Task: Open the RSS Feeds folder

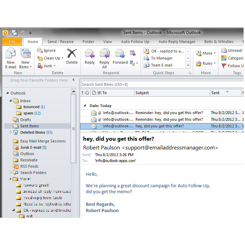Action: [x=26, y=166]
